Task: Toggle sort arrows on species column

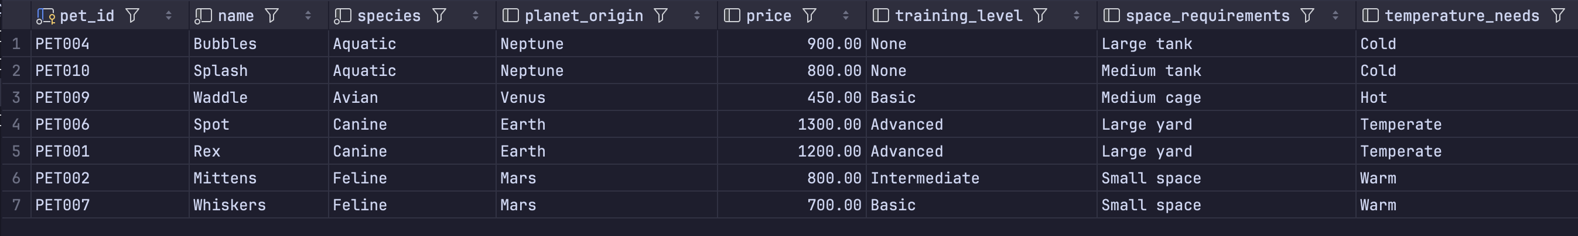Action: [476, 16]
